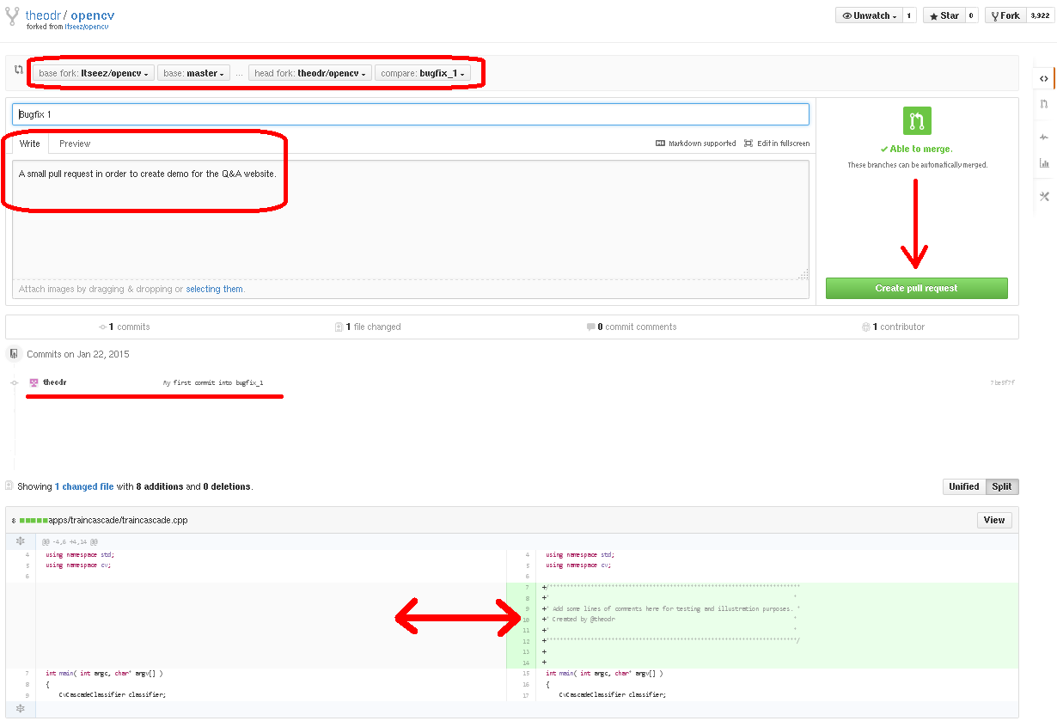
Task: Open the base master branch dropdown
Action: (193, 73)
